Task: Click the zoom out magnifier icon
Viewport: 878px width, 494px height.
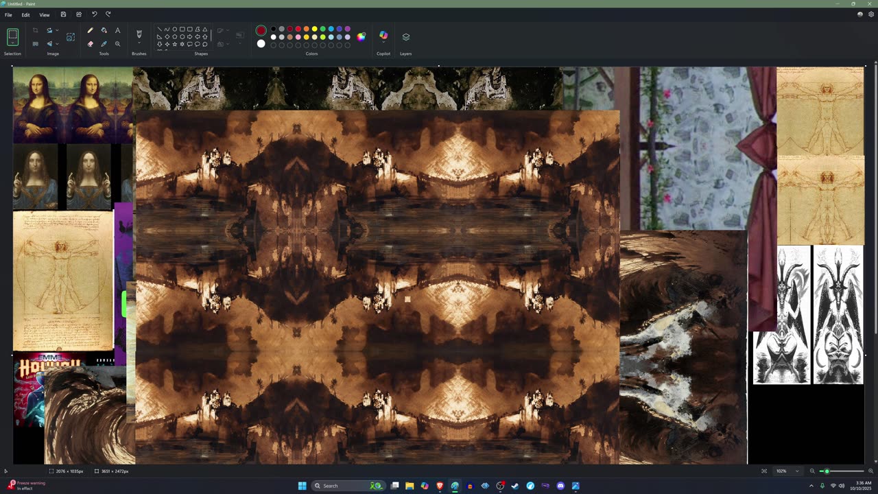Action: pyautogui.click(x=812, y=471)
